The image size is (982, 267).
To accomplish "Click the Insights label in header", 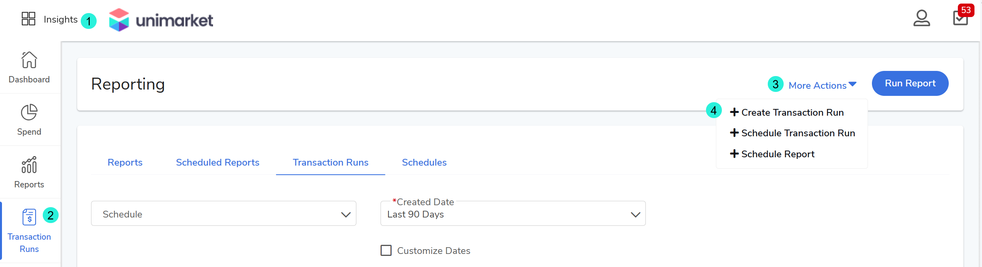I will (x=61, y=19).
